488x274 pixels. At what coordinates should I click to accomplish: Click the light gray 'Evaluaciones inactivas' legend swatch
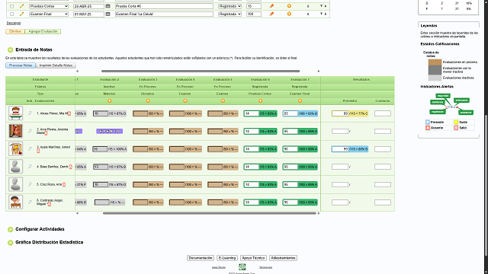(x=435, y=78)
